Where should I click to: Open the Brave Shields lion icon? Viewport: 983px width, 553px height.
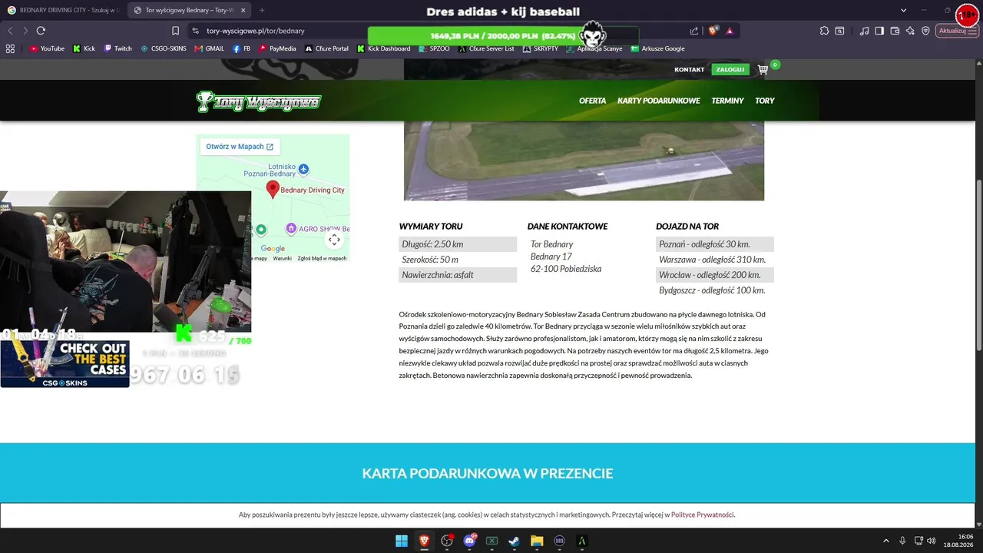coord(713,31)
